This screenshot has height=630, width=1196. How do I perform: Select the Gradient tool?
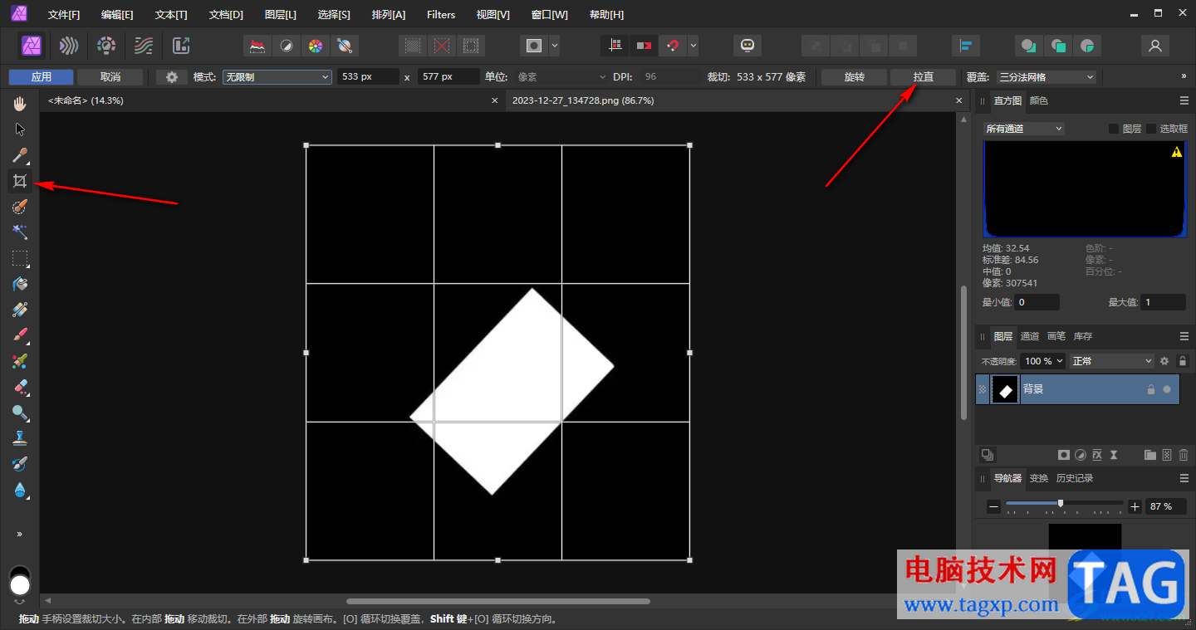click(x=20, y=310)
